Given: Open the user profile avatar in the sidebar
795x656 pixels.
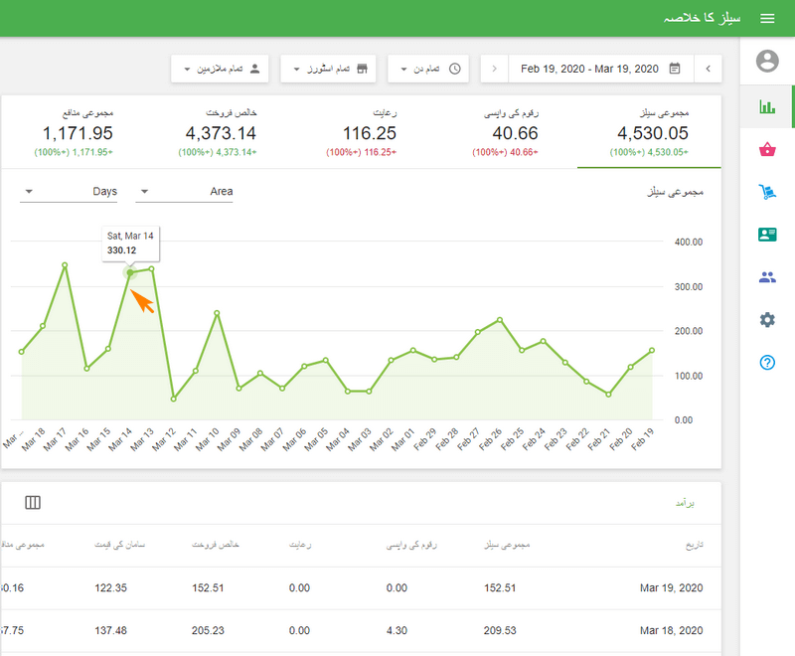Looking at the screenshot, I should pyautogui.click(x=766, y=61).
